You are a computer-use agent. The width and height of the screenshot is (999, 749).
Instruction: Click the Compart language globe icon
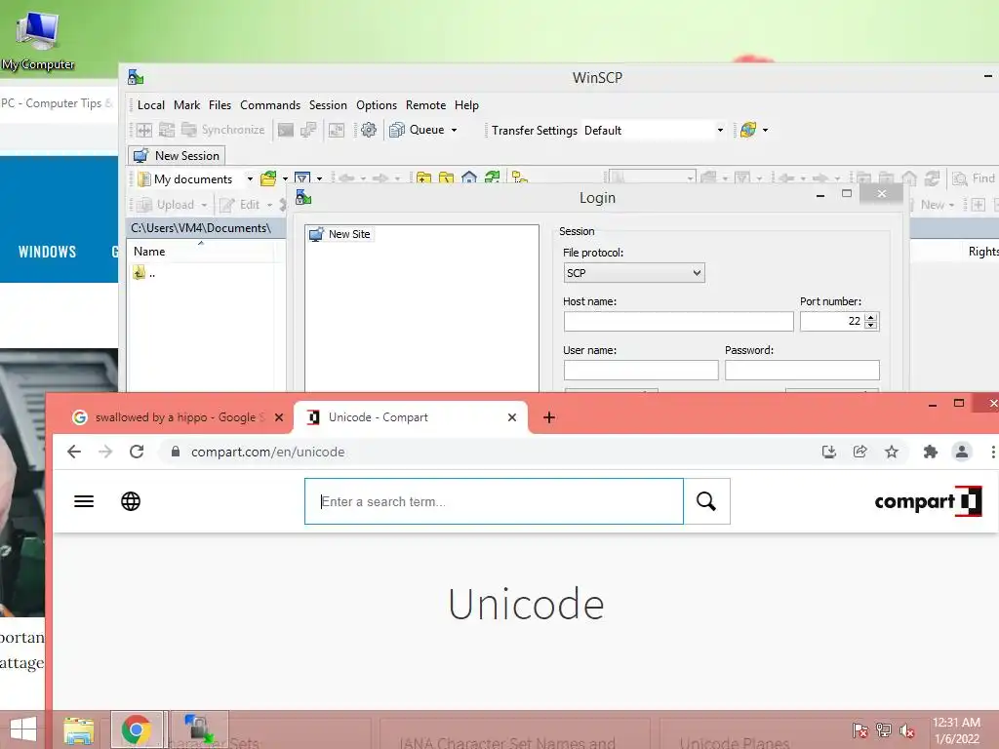[x=131, y=501]
